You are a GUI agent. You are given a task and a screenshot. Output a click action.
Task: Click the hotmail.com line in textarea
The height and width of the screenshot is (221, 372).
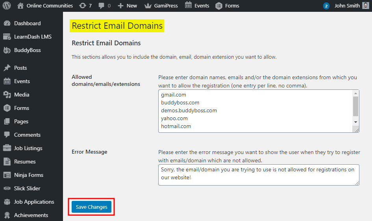click(176, 126)
